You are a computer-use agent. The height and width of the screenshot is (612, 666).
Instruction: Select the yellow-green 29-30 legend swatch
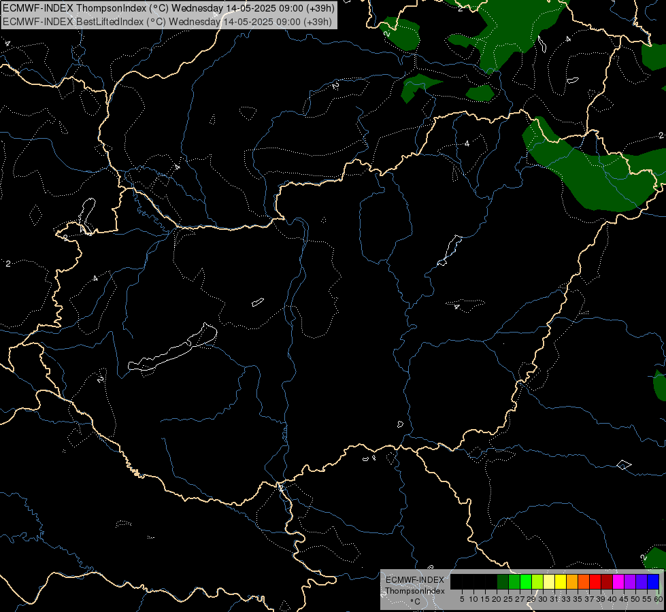pos(537,582)
